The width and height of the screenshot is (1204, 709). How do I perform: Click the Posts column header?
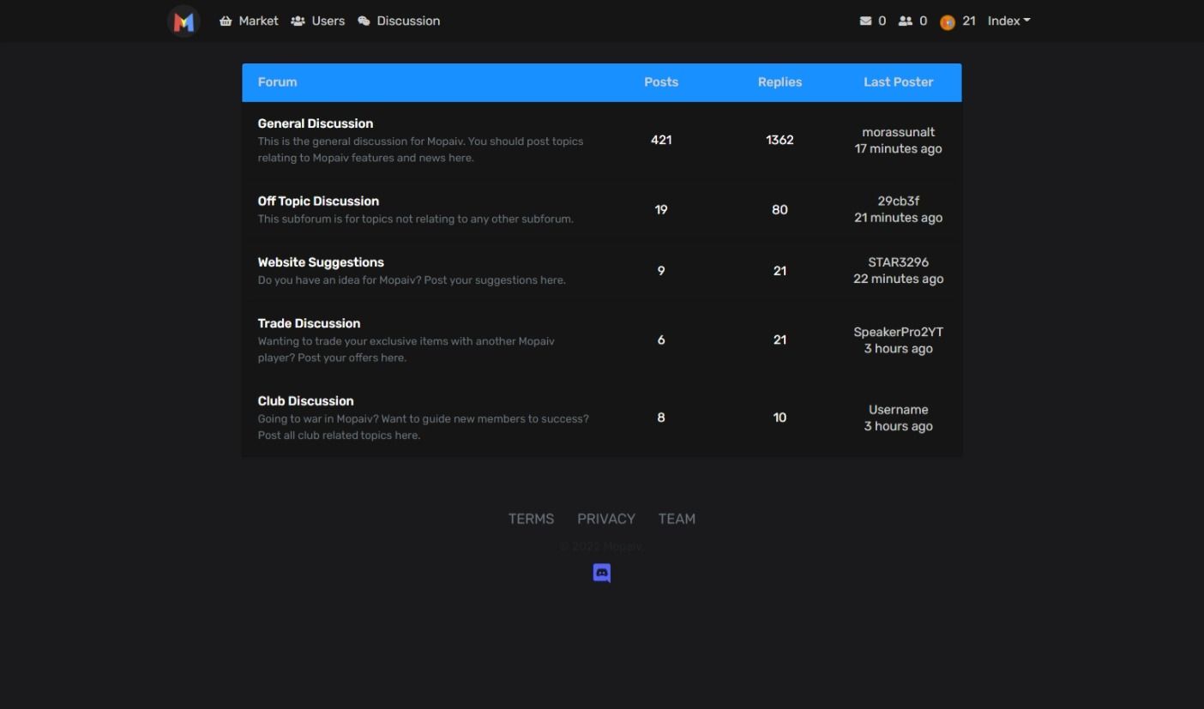click(x=661, y=82)
